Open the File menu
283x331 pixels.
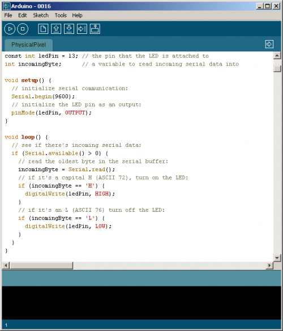[8, 15]
